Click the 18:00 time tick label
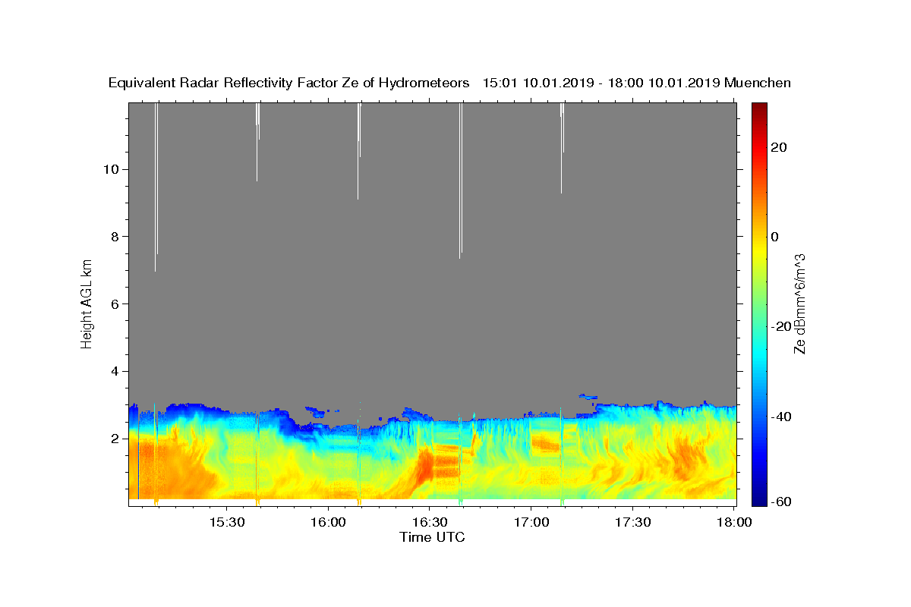 point(733,523)
